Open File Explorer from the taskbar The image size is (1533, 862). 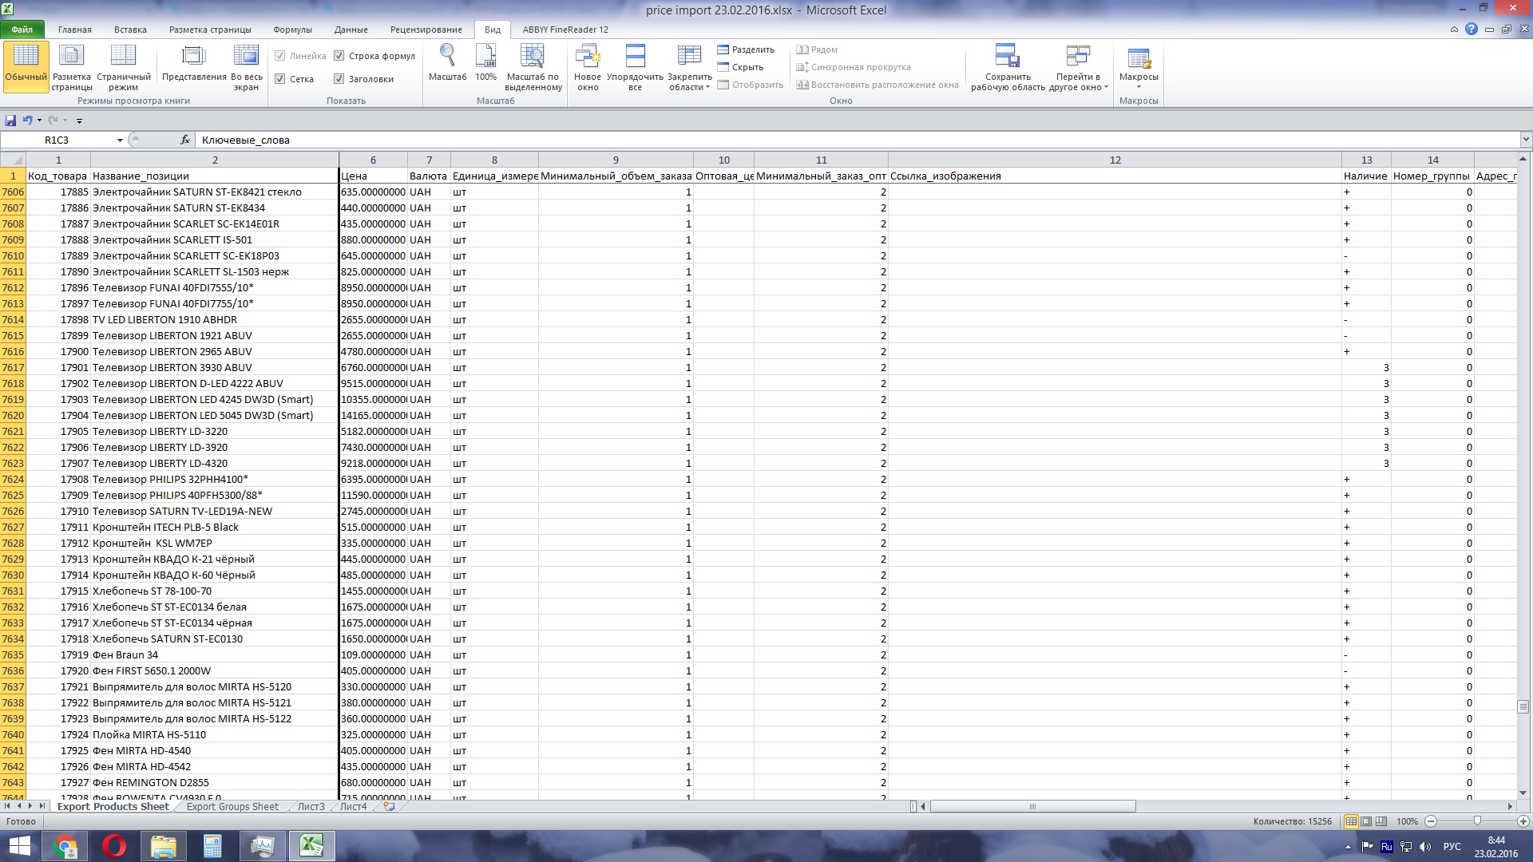point(164,846)
